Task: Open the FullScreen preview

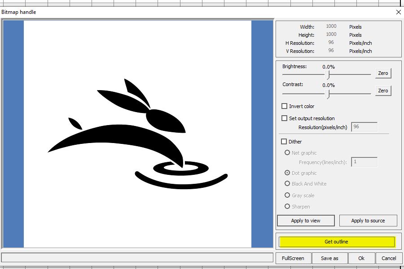Action: pos(293,258)
